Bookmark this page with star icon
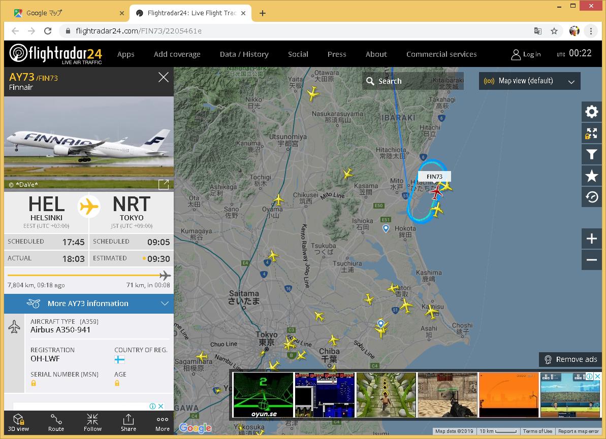Viewport: 606px width, 439px height. 554,31
